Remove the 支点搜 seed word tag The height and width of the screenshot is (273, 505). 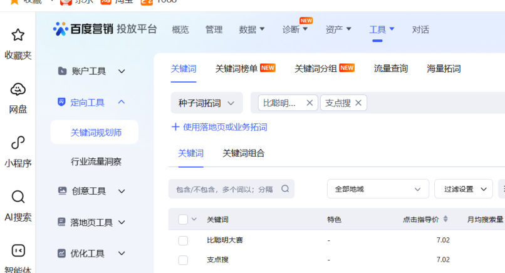coord(358,103)
